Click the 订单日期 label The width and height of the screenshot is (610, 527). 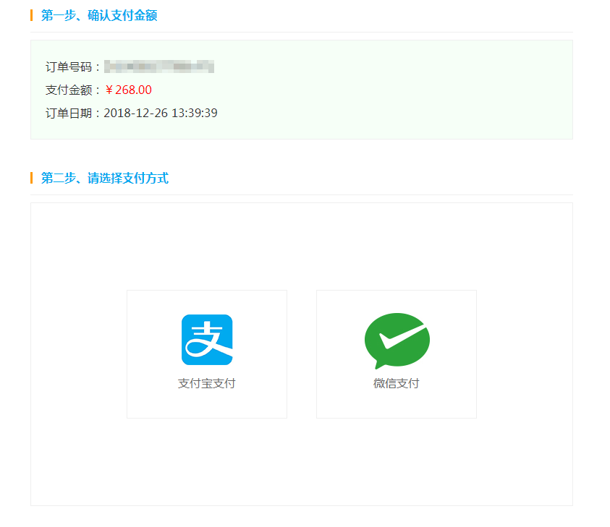[69, 113]
